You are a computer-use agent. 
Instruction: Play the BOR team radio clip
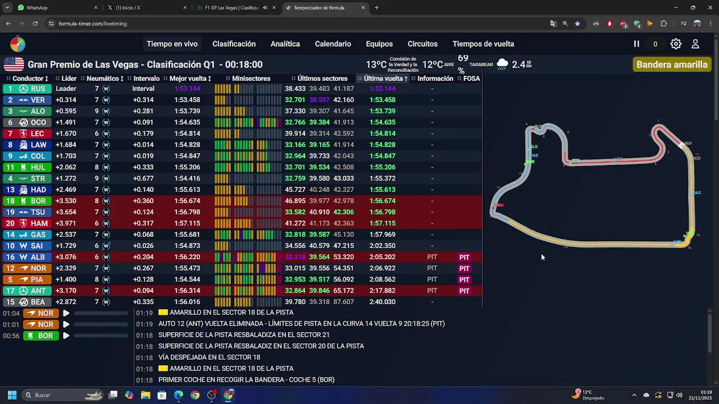(x=66, y=336)
